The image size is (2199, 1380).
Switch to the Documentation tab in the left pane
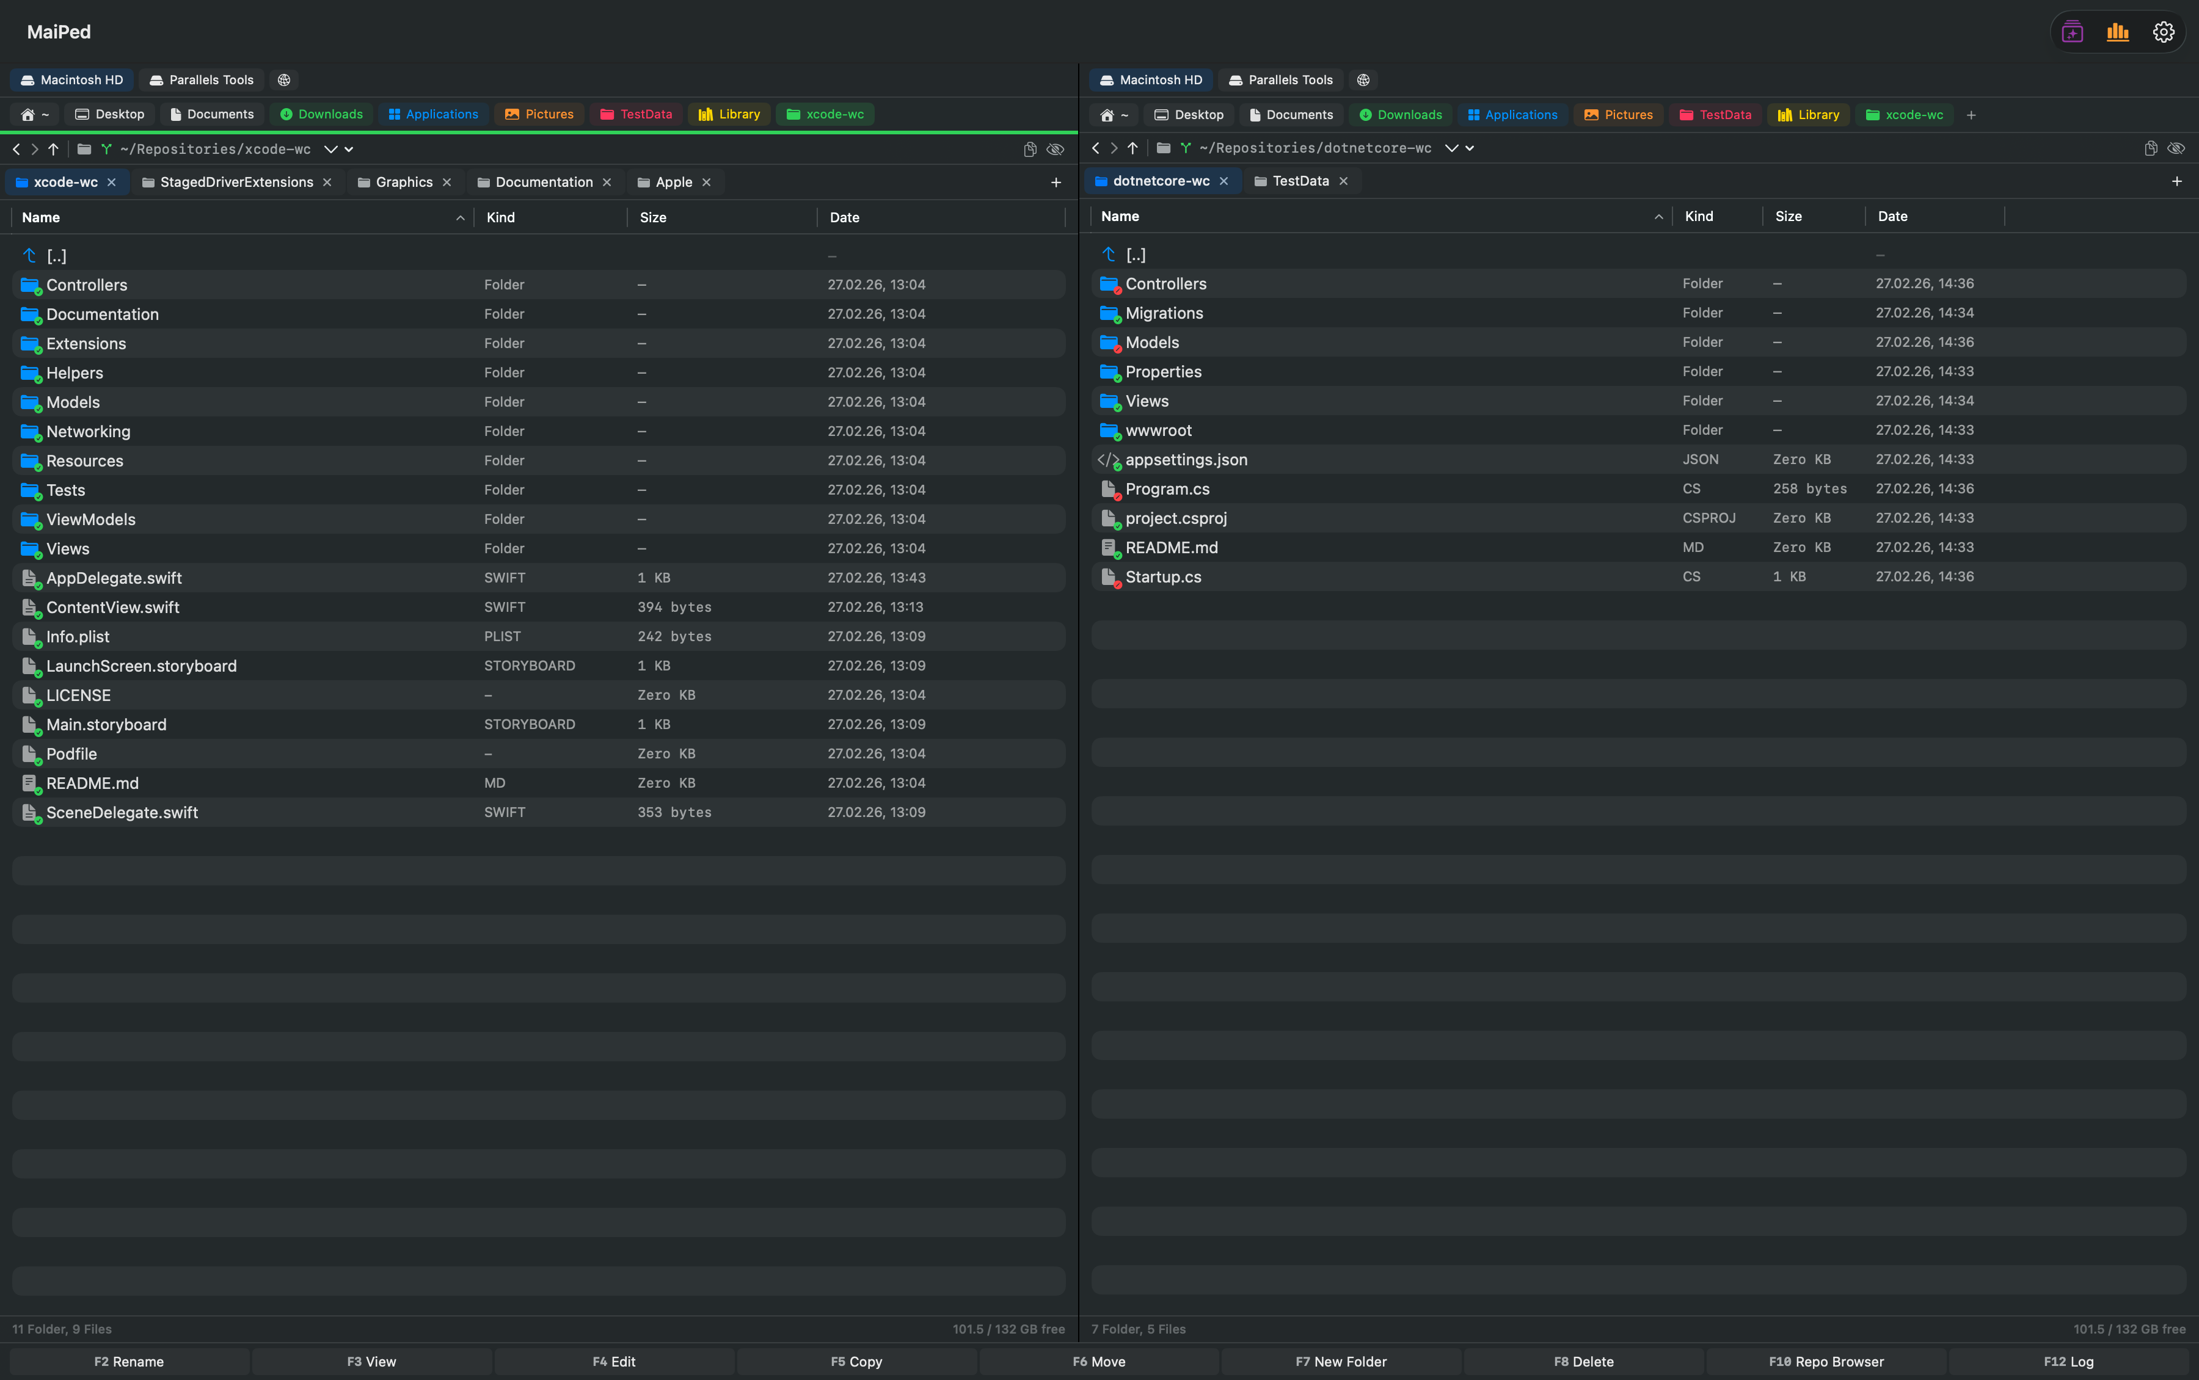pyautogui.click(x=543, y=181)
